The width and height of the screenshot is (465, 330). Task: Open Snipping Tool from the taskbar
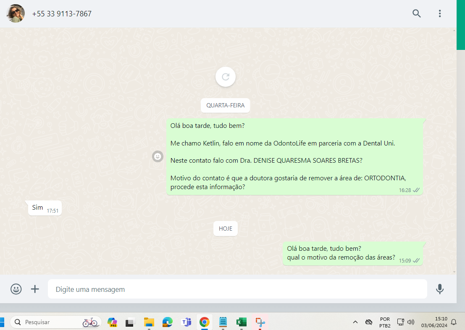260,322
